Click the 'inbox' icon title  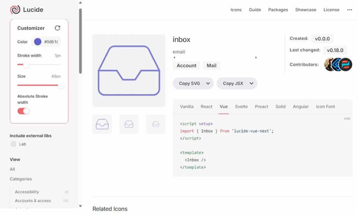click(181, 40)
